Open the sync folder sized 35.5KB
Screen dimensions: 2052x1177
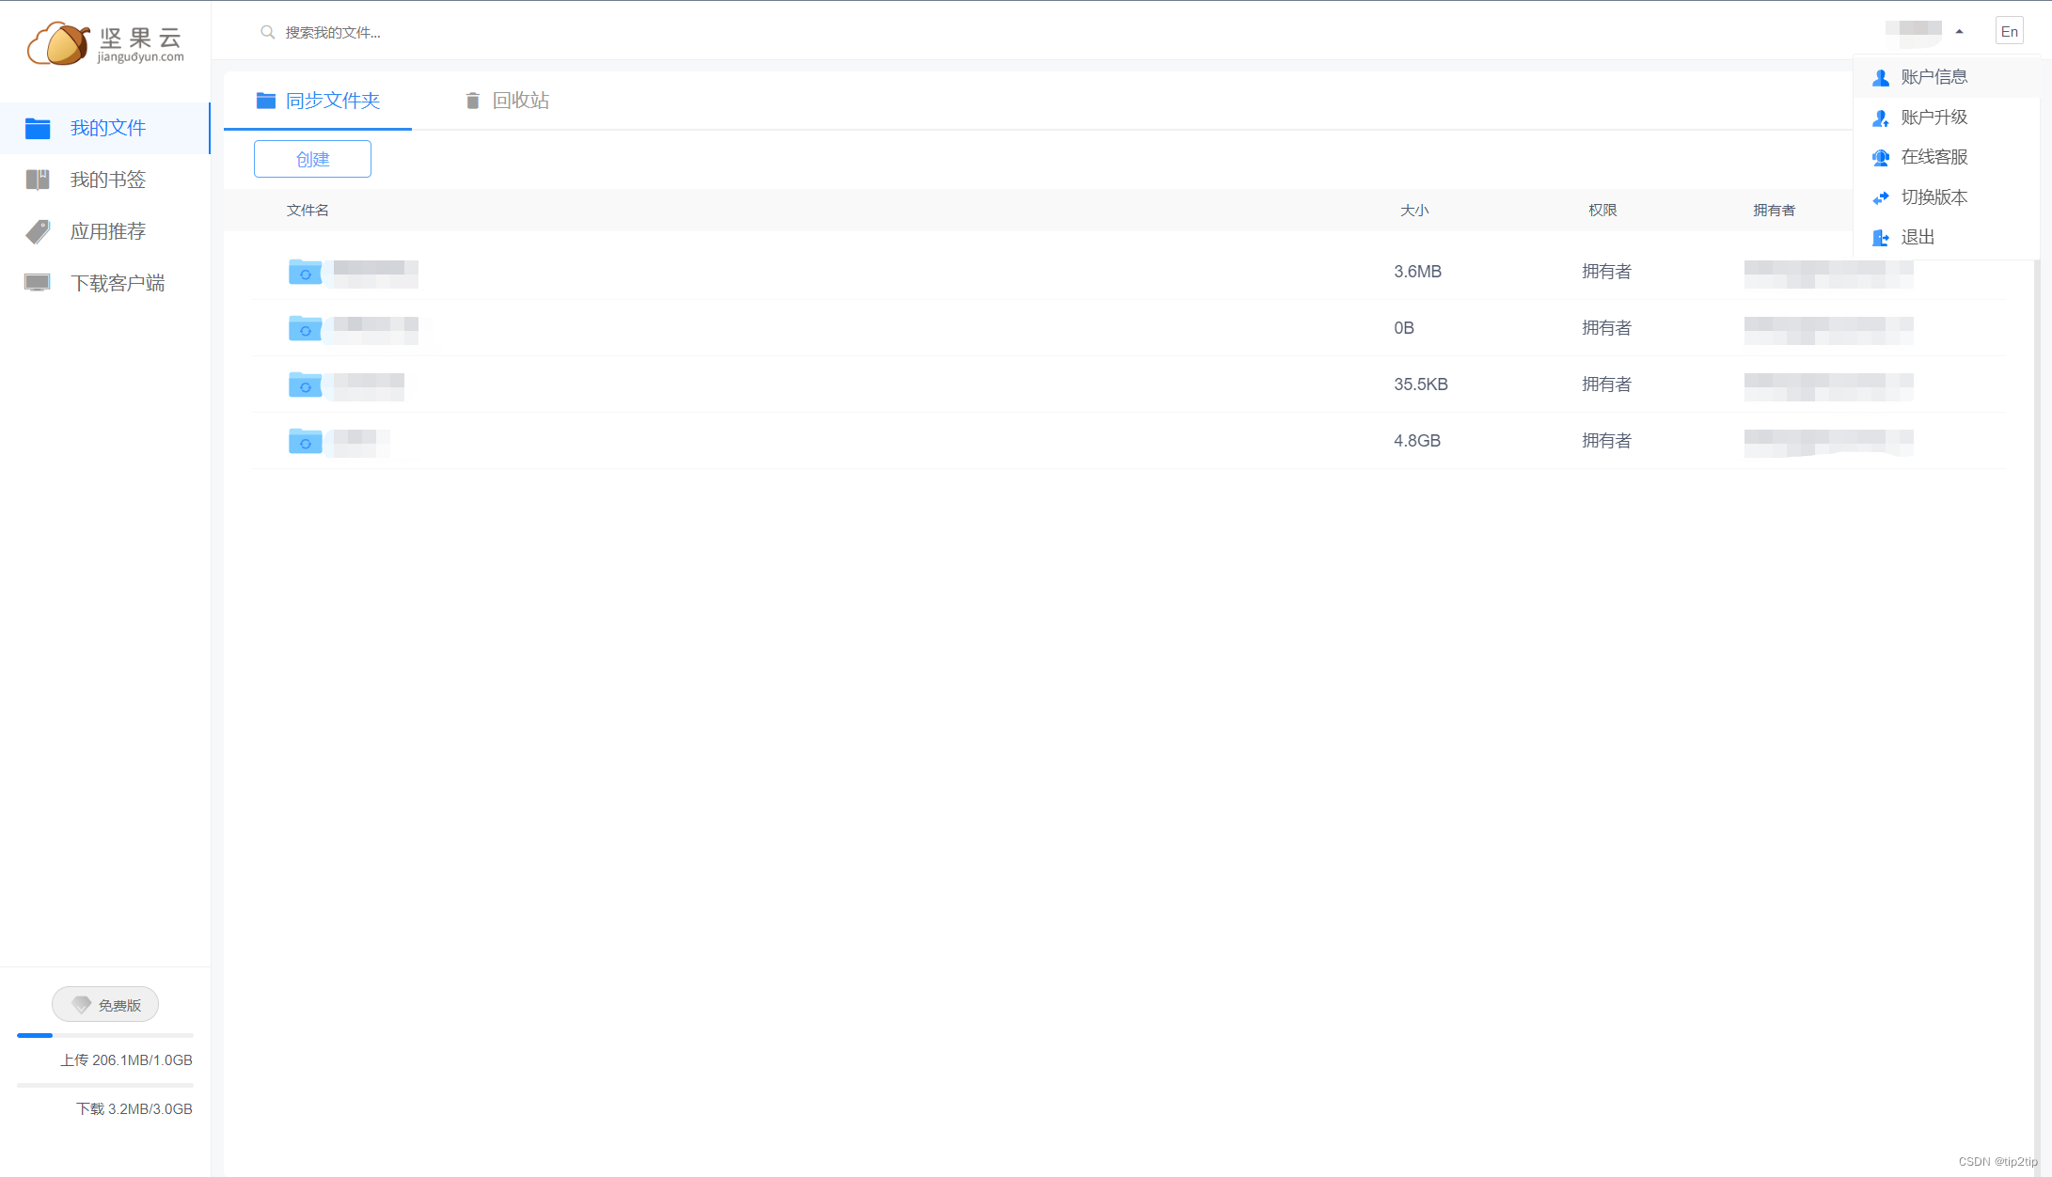point(305,384)
